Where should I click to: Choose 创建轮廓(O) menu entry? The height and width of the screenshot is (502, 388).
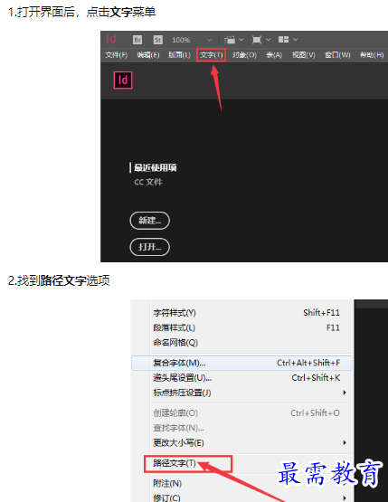pyautogui.click(x=241, y=413)
